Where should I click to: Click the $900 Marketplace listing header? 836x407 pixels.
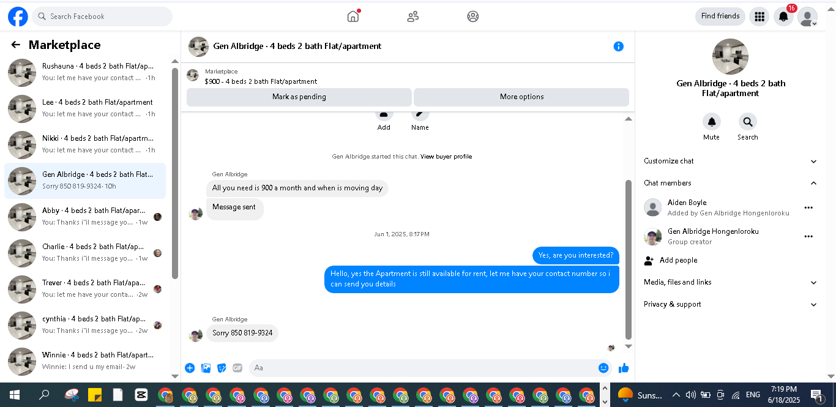[261, 81]
